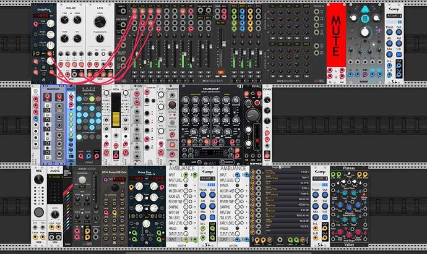427x254 pixels.
Task: Click the LFO Pulse Width knob
Action: coord(100,38)
